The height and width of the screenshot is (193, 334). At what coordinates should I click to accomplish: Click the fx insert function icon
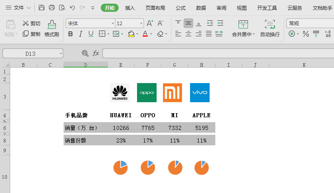96,53
